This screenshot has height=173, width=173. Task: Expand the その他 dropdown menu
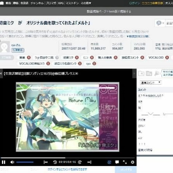(x=86, y=3)
